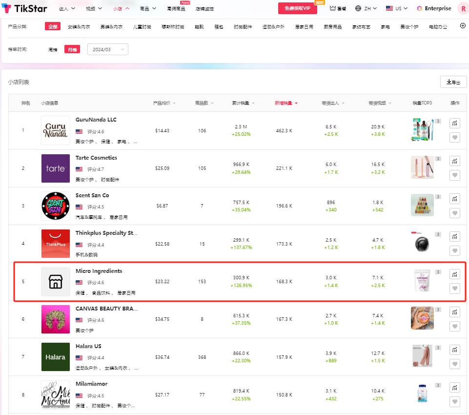This screenshot has height=415, width=469.
Task: Click the TikStar logo
Action: [24, 8]
